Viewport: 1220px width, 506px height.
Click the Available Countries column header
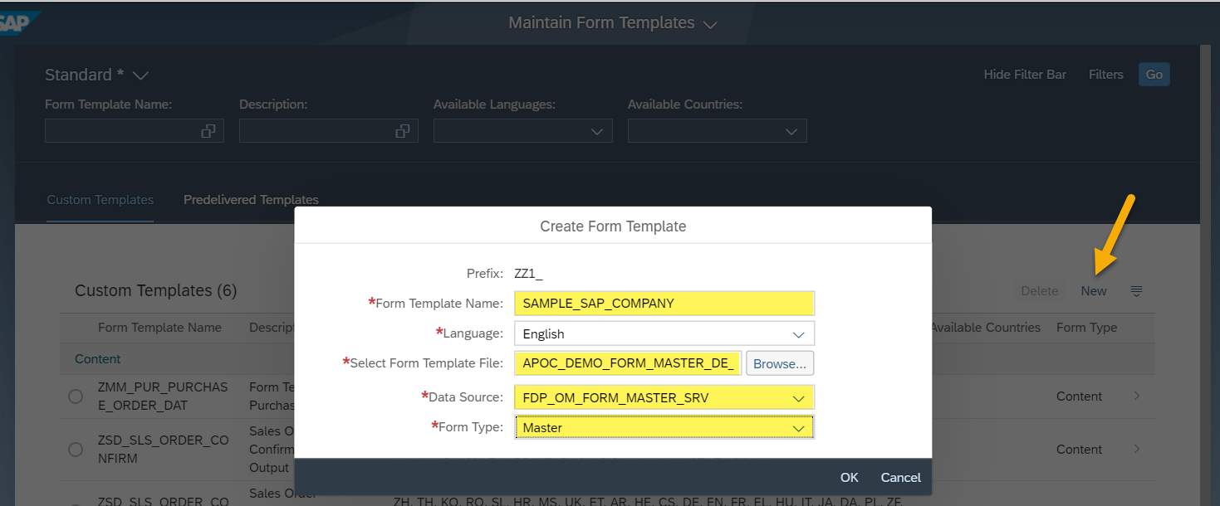click(986, 328)
